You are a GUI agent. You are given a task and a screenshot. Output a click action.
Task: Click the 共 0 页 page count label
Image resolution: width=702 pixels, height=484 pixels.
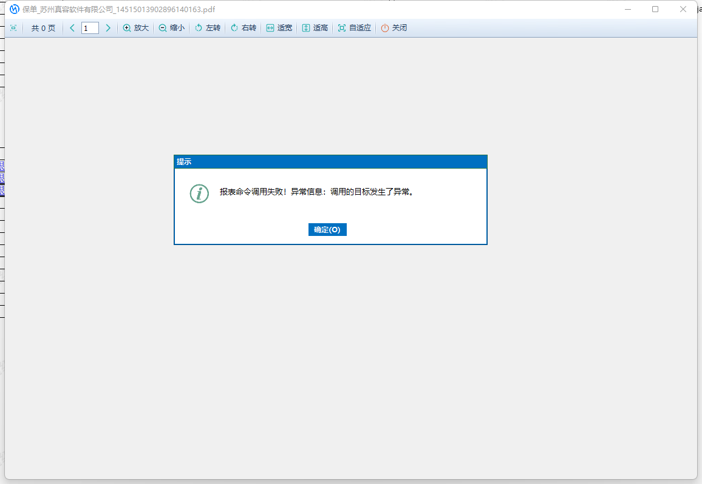43,28
